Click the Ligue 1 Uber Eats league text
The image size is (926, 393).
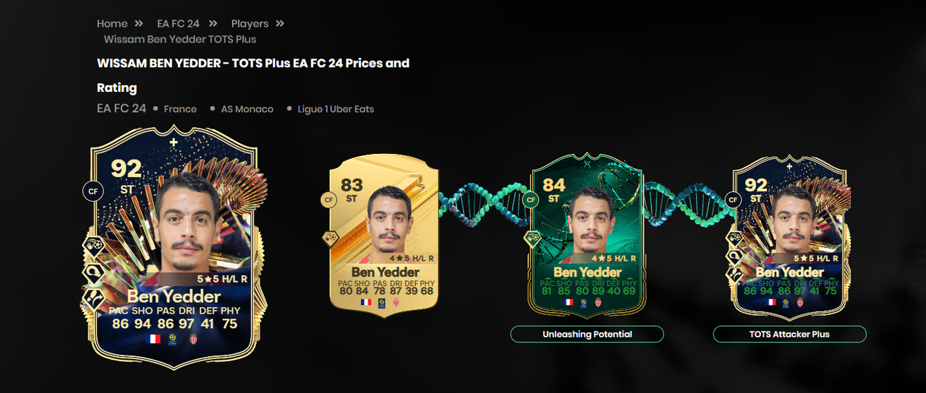pos(336,109)
